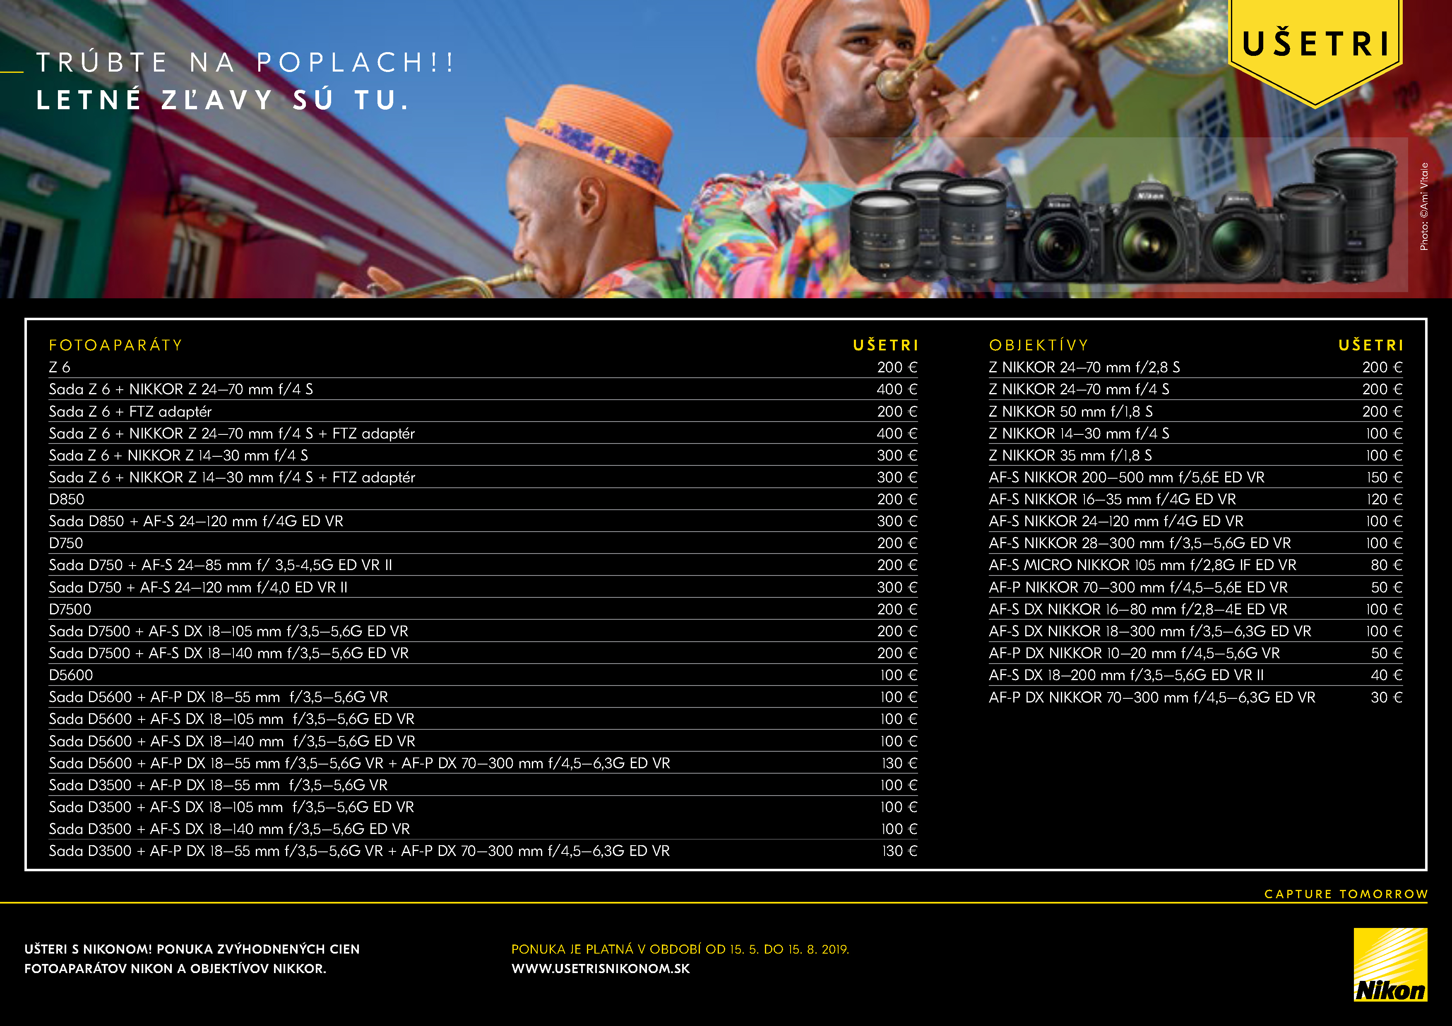The image size is (1452, 1026).
Task: Click the 'D7500' row
Action: coord(483,609)
